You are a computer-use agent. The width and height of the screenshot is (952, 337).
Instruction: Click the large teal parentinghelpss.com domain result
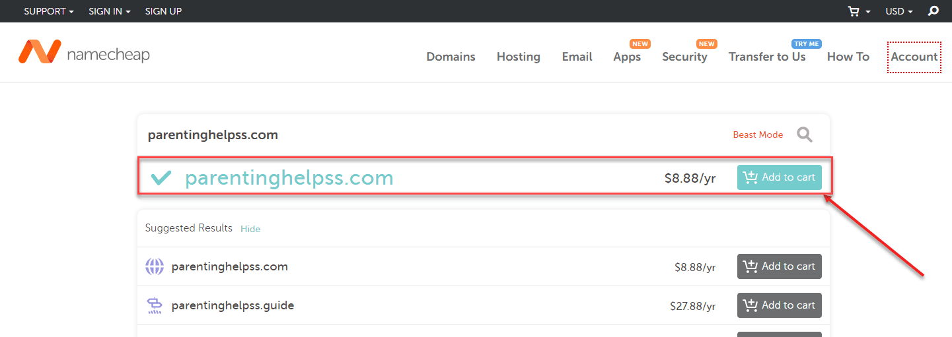pos(289,177)
